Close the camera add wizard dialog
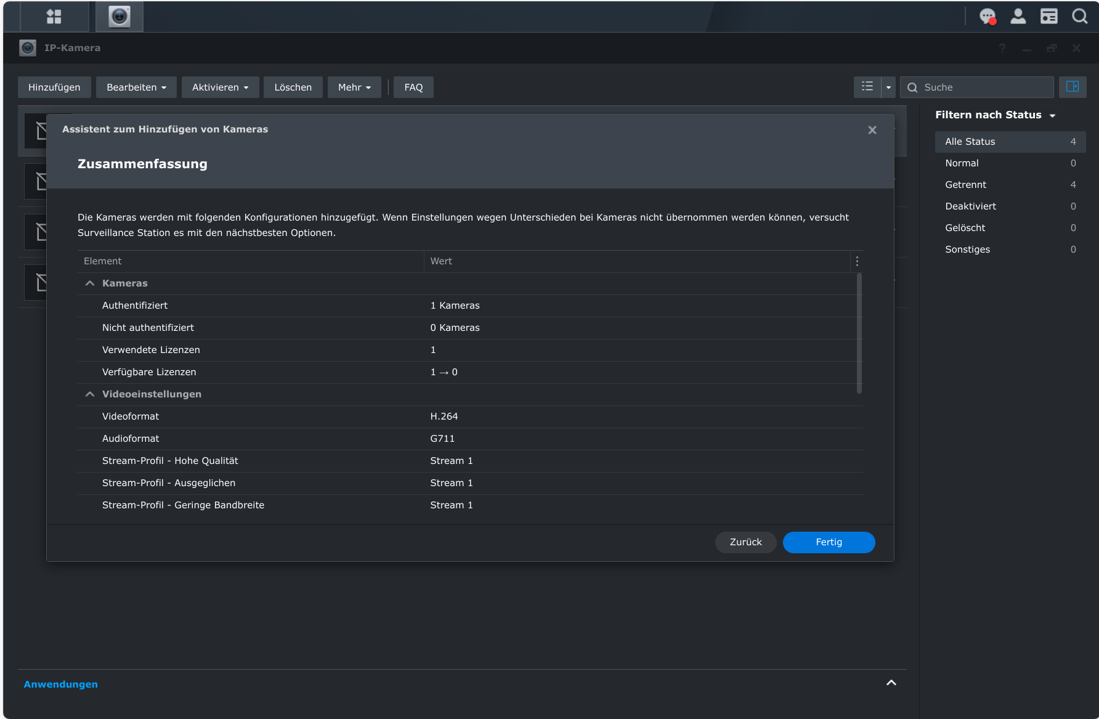1099x719 pixels. click(x=872, y=130)
